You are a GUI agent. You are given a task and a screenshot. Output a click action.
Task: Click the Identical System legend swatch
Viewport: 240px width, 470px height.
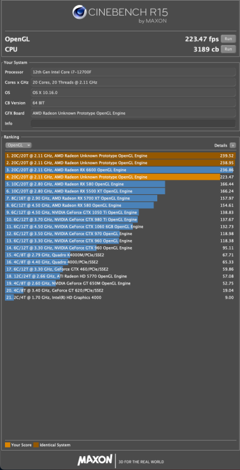pyautogui.click(x=36, y=445)
